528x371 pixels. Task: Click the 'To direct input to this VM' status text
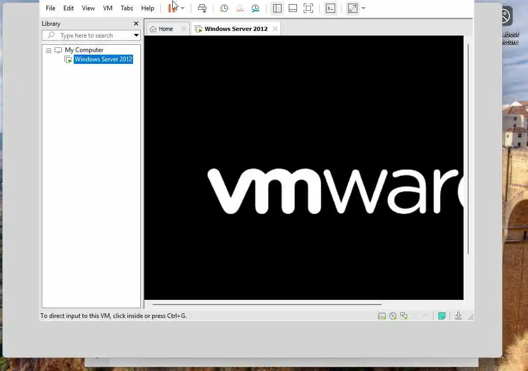pos(113,316)
